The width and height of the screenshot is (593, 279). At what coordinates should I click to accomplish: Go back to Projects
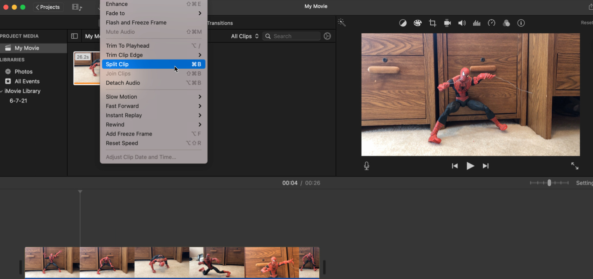(x=49, y=7)
